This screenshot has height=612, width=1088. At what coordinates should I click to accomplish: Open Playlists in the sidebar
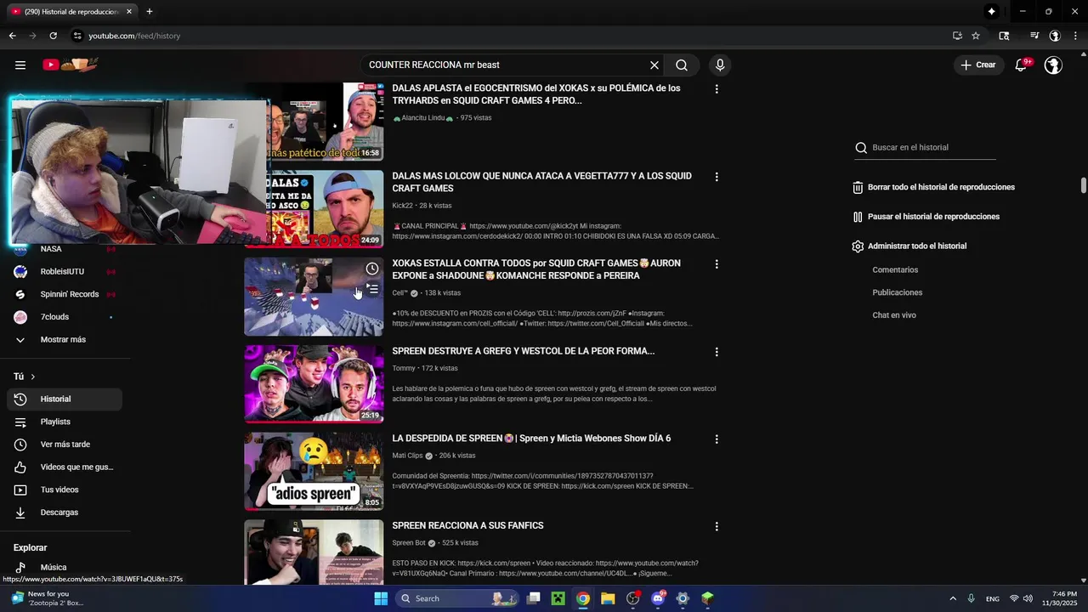tap(65, 422)
